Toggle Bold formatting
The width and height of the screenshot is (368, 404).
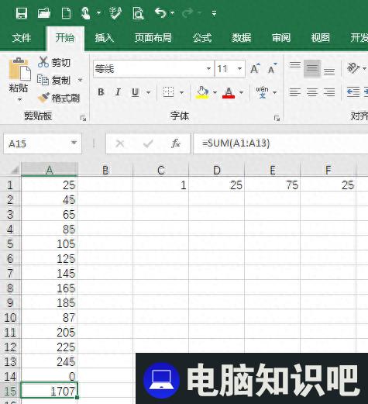(101, 92)
